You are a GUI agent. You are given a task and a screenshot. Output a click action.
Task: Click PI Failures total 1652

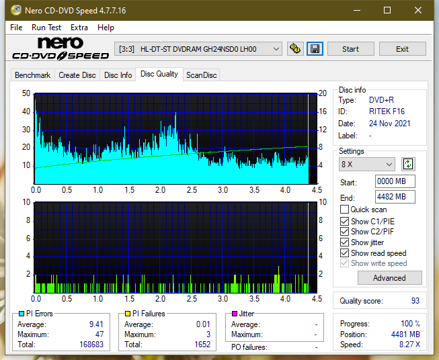202,345
